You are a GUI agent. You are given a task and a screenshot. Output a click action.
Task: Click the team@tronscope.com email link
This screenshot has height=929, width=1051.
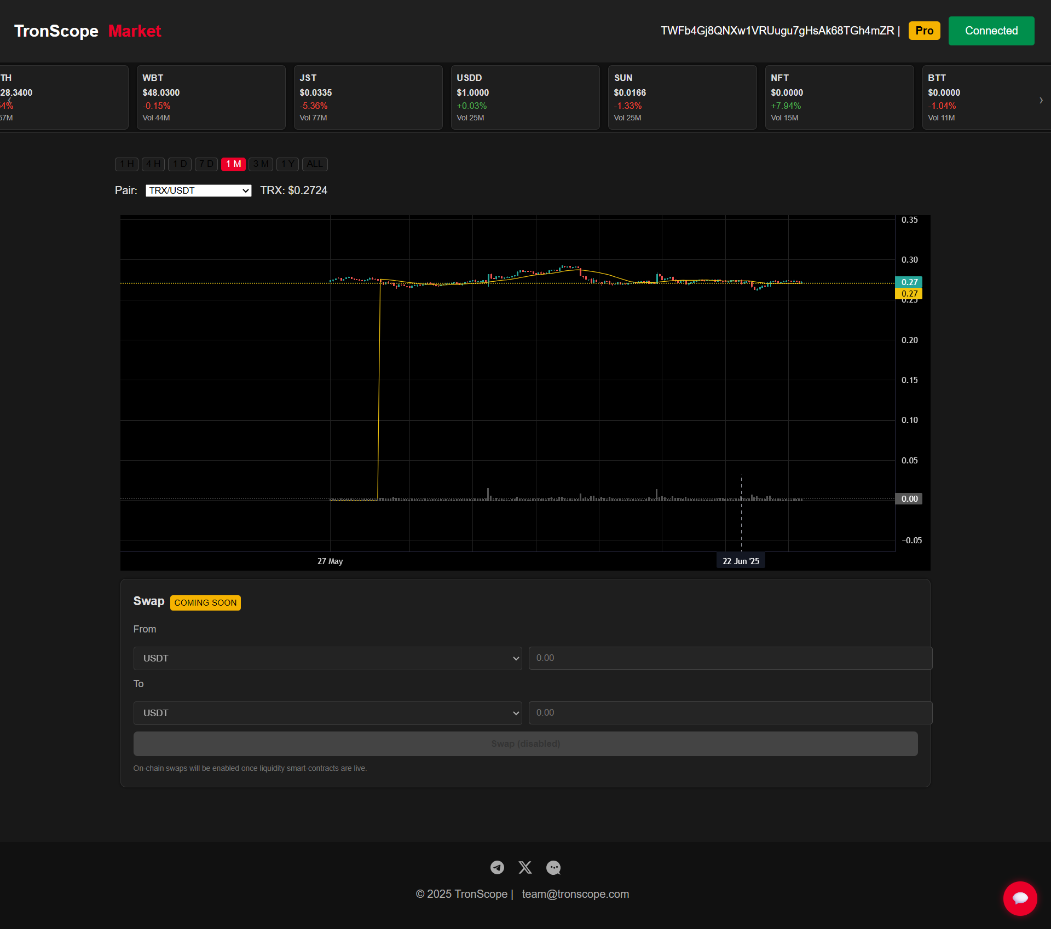point(575,894)
